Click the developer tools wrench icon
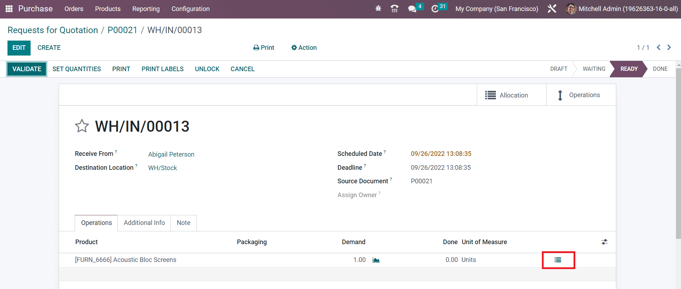681x289 pixels. pyautogui.click(x=552, y=9)
